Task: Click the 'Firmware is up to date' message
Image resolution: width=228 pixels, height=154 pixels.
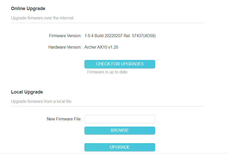Action: click(108, 72)
